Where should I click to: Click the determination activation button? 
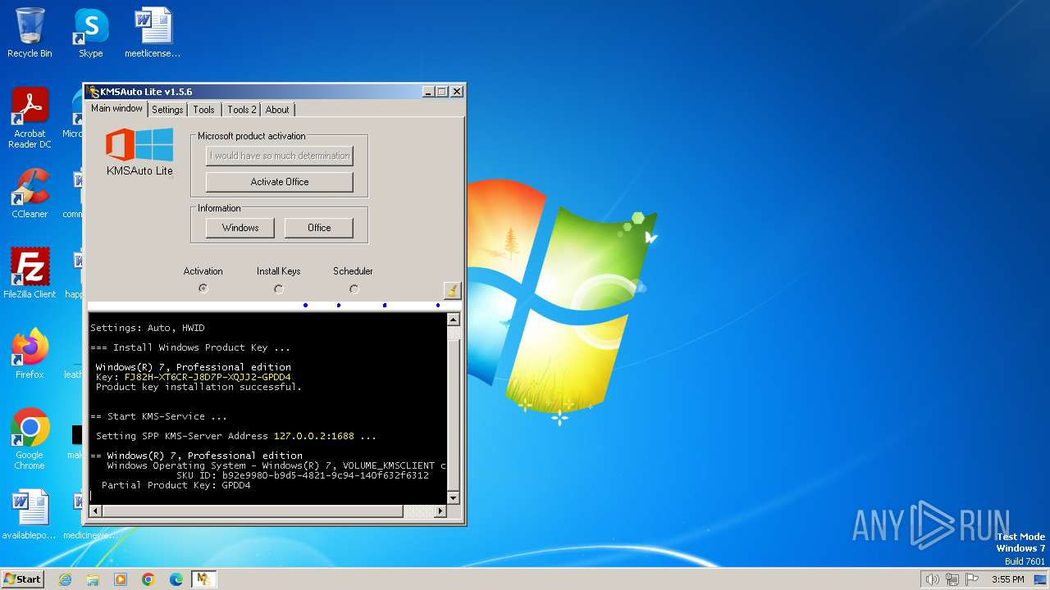(280, 156)
